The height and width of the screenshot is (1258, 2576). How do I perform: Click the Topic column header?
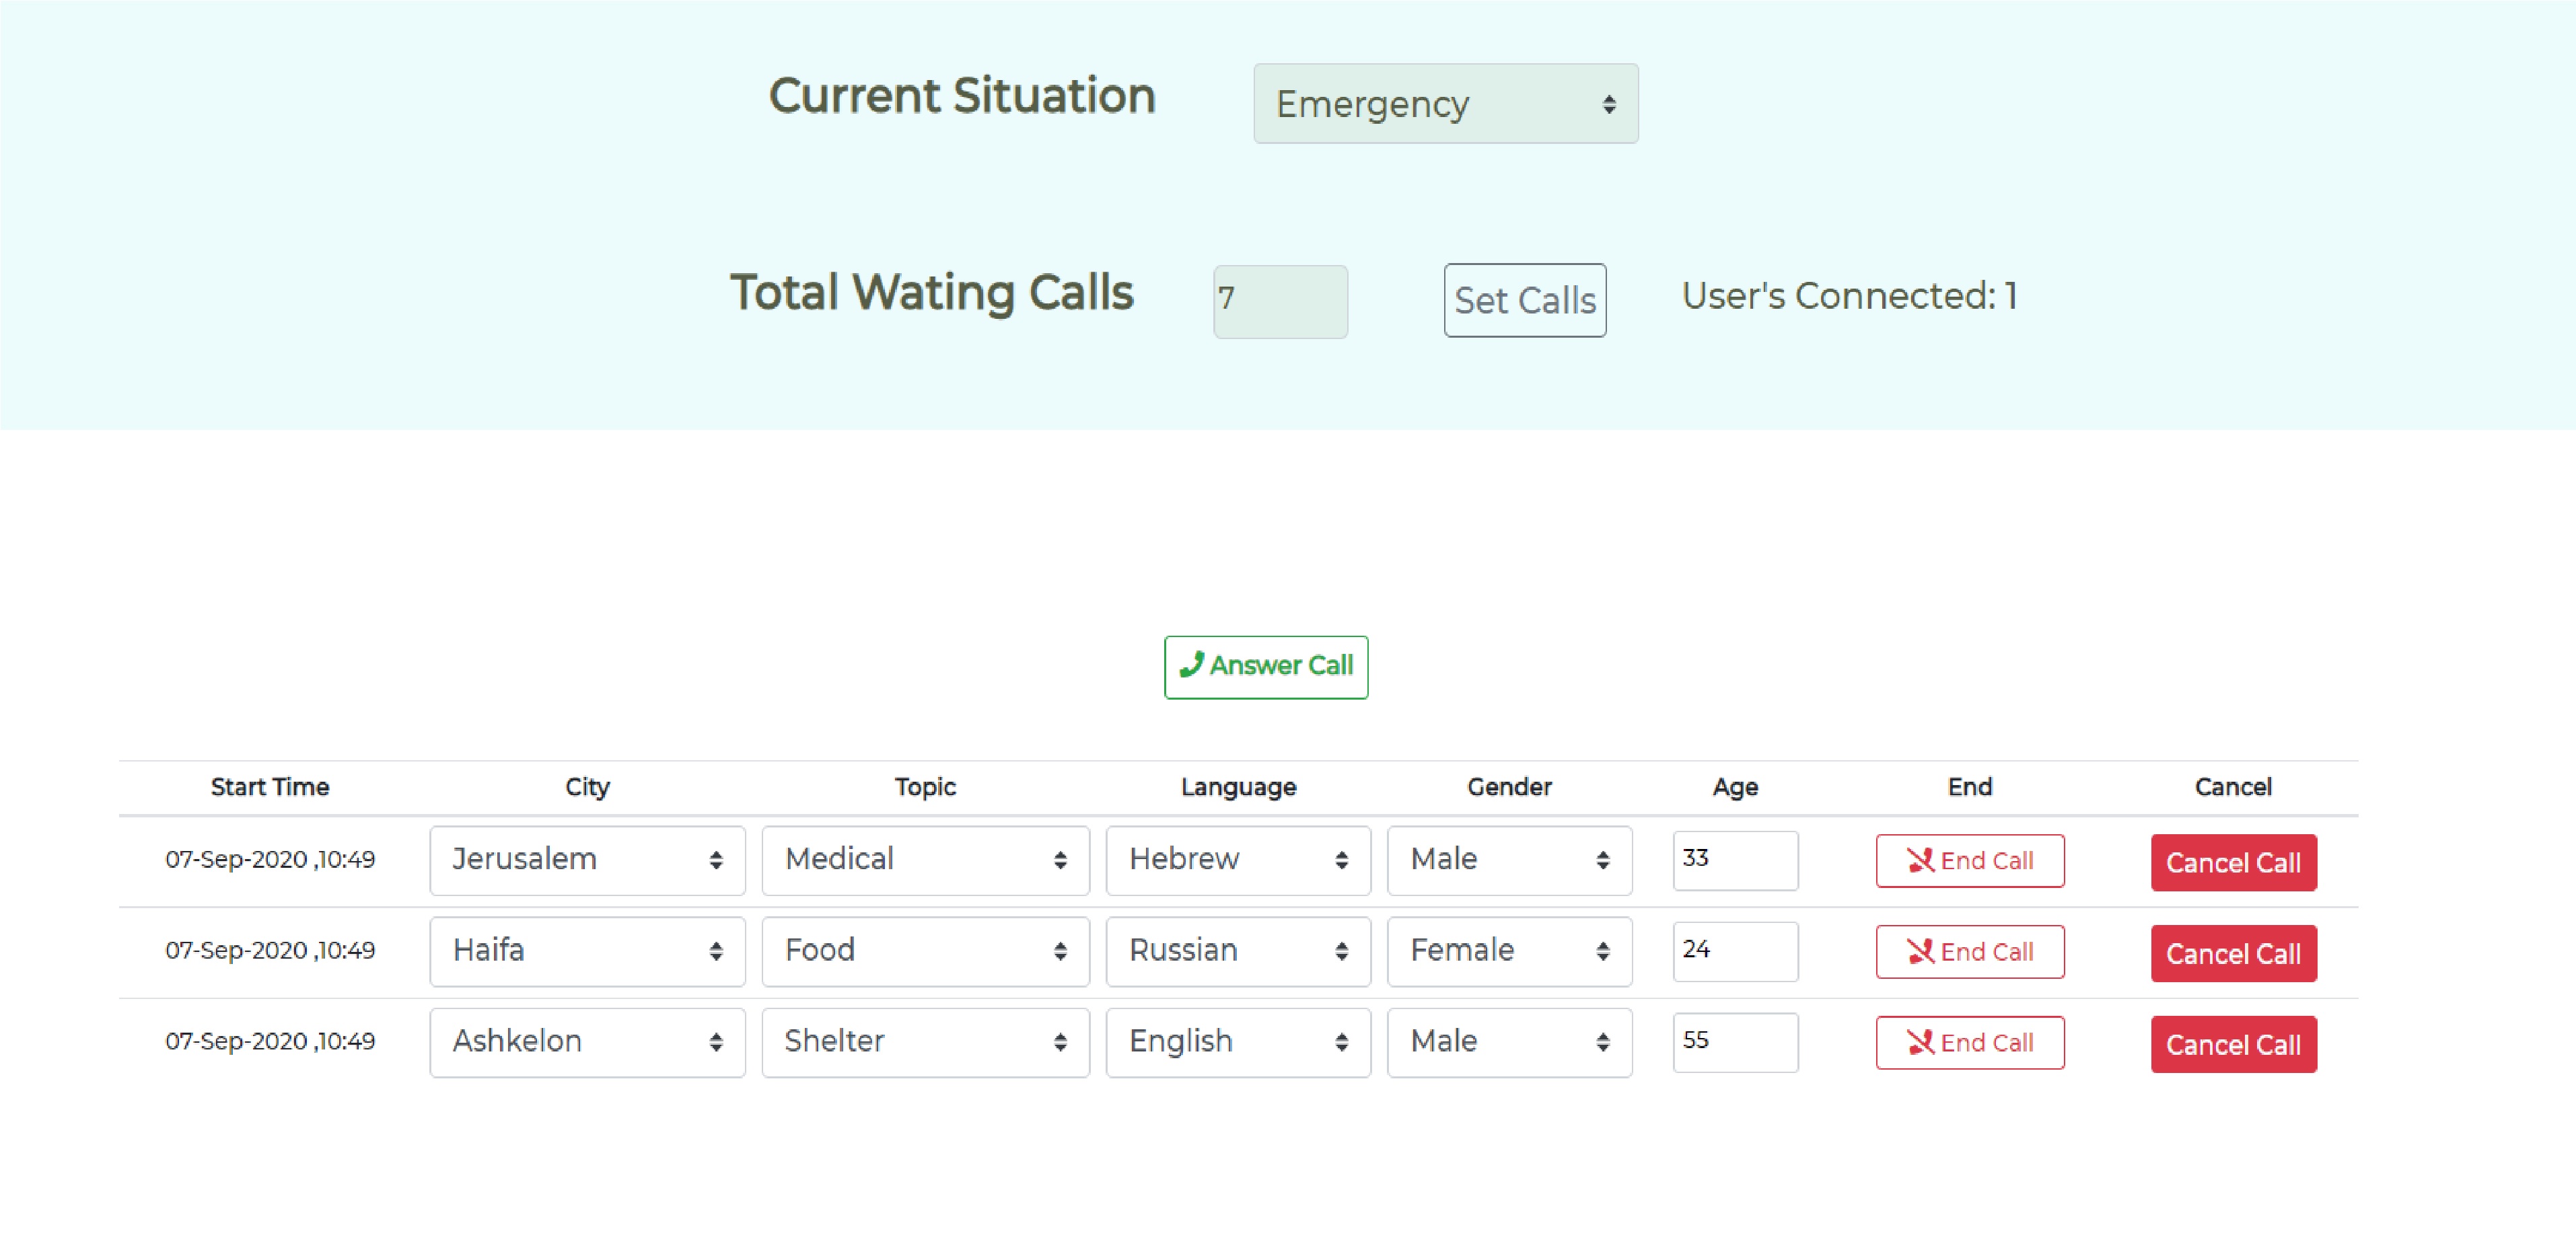point(925,787)
